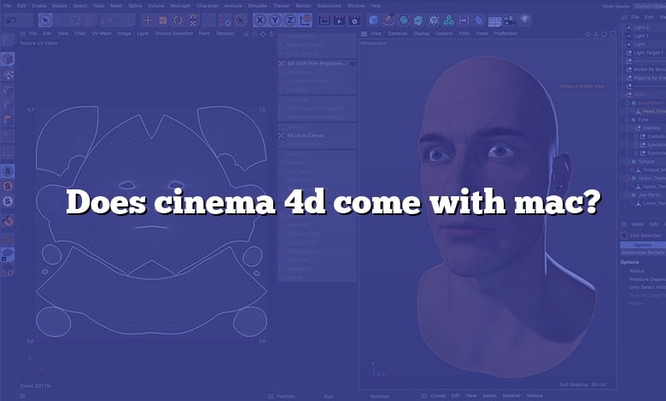Toggle the first S snap icon
Viewport: 666px width, 401px height.
coord(8,171)
